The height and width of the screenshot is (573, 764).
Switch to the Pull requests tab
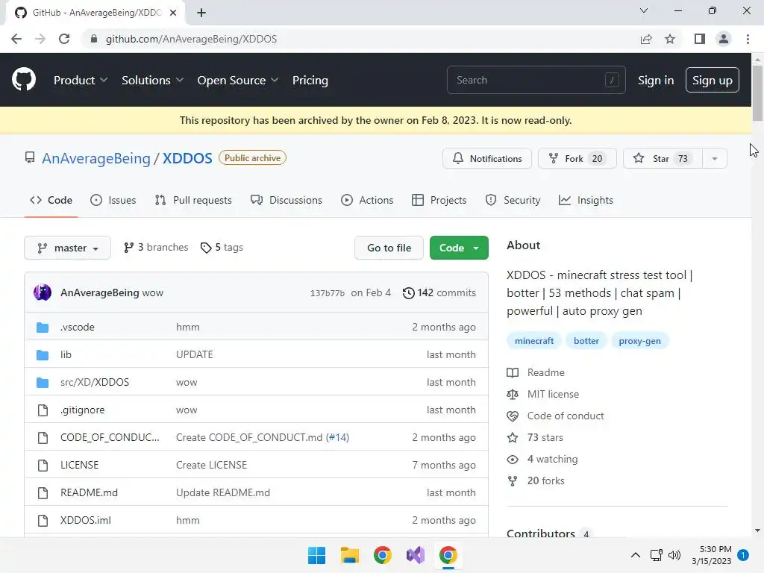point(193,200)
